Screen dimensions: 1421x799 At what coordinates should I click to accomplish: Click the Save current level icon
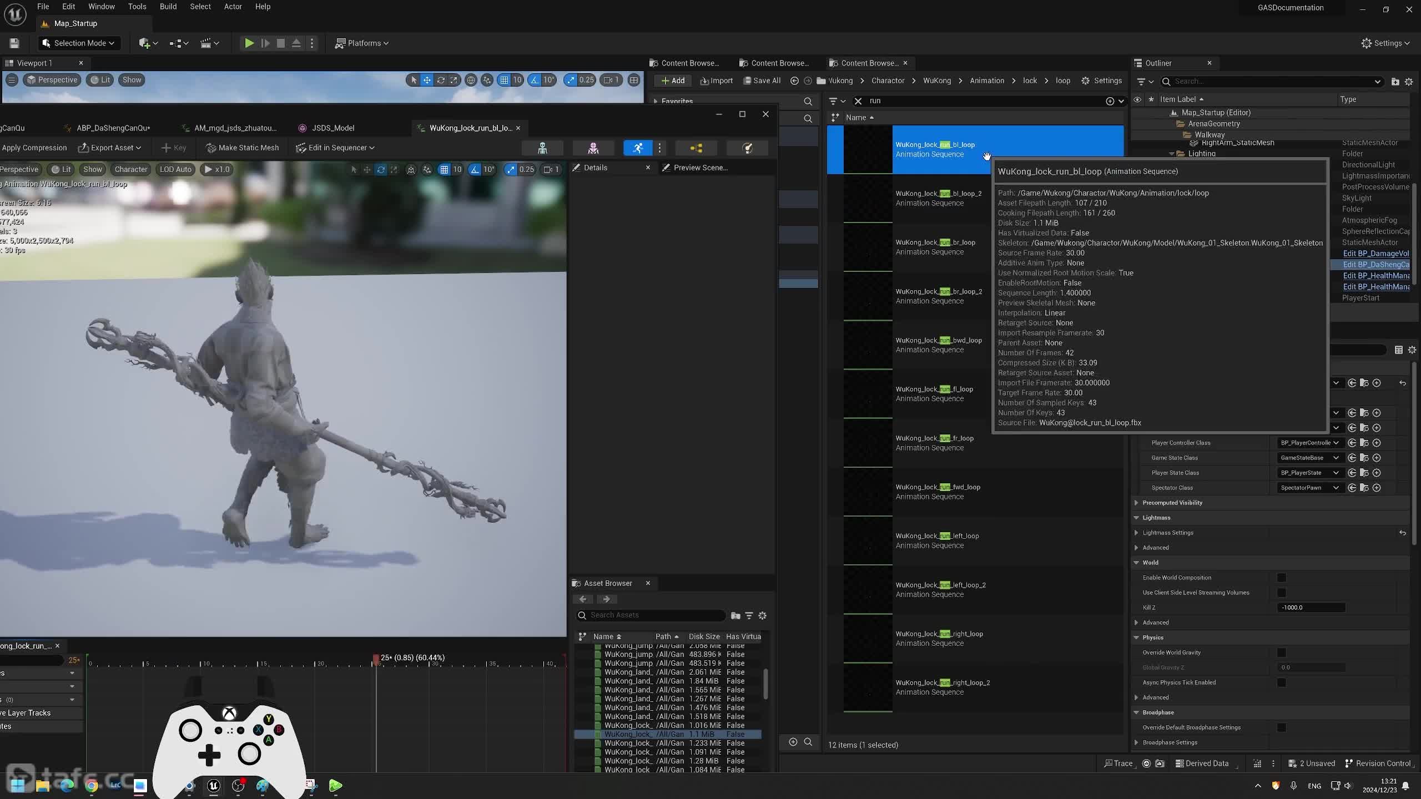click(x=14, y=43)
